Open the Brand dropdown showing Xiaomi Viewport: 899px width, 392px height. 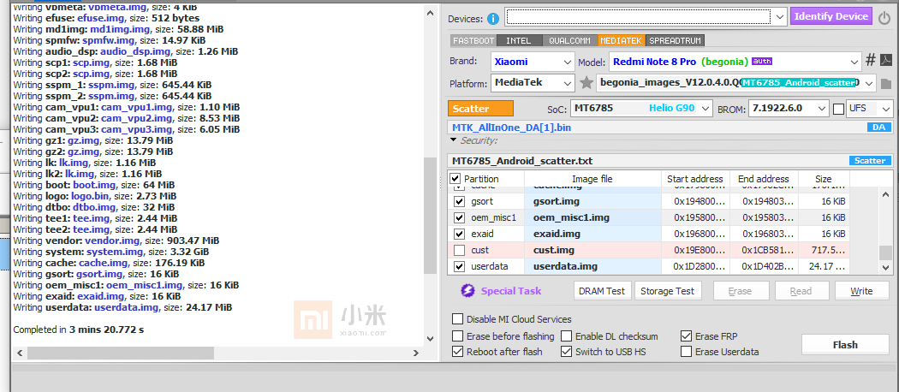point(568,62)
